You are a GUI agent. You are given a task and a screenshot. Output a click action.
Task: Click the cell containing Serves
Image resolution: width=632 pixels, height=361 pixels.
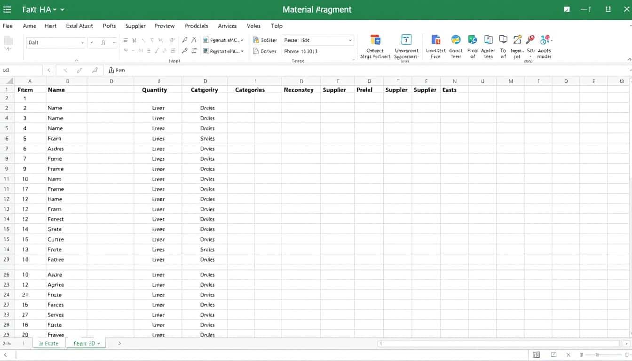click(x=66, y=315)
